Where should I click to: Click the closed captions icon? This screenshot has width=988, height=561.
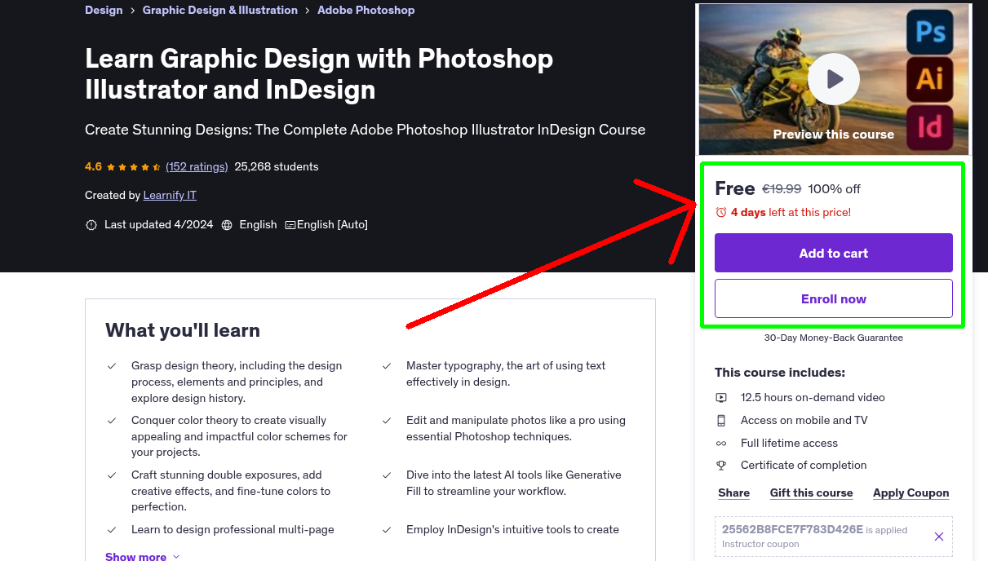[290, 225]
